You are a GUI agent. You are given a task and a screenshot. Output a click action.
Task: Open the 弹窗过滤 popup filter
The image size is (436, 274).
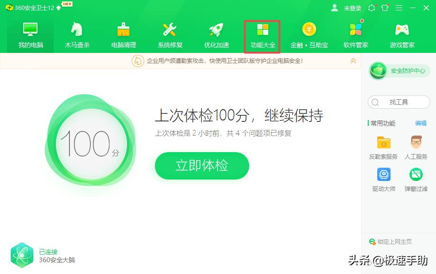(415, 180)
